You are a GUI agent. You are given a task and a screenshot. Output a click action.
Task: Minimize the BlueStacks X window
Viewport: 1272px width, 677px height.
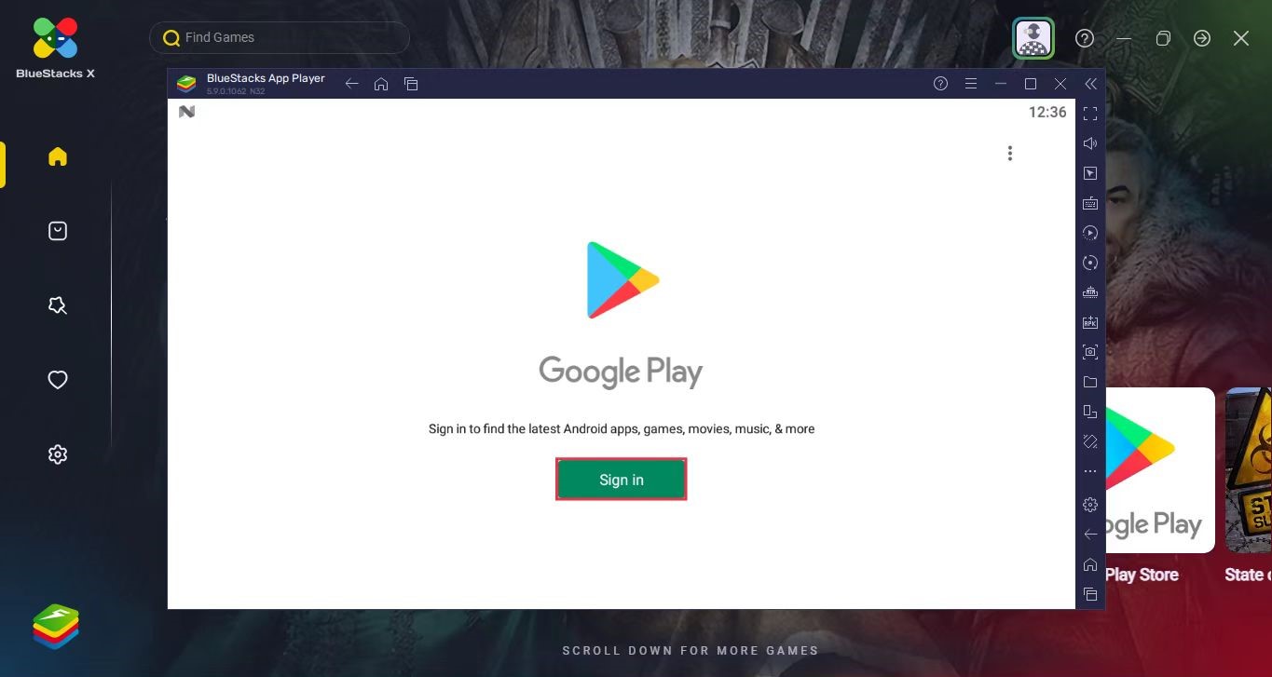1124,38
